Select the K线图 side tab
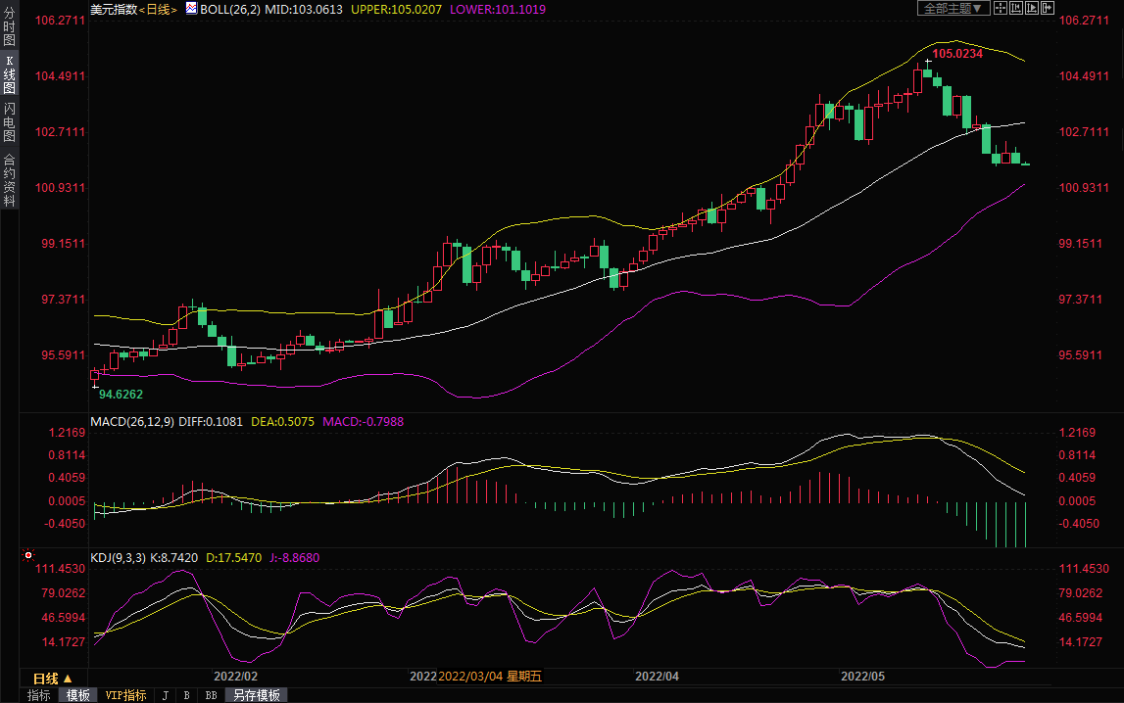Viewport: 1124px width, 703px height. point(9,74)
